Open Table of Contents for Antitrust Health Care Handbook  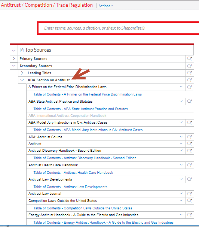[73, 173]
